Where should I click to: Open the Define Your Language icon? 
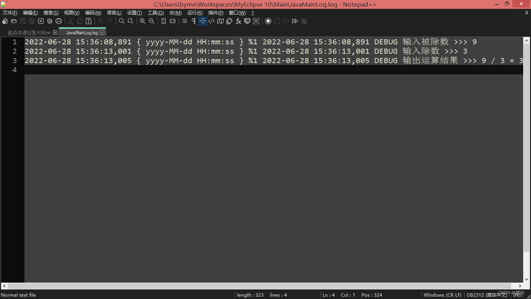(211, 21)
